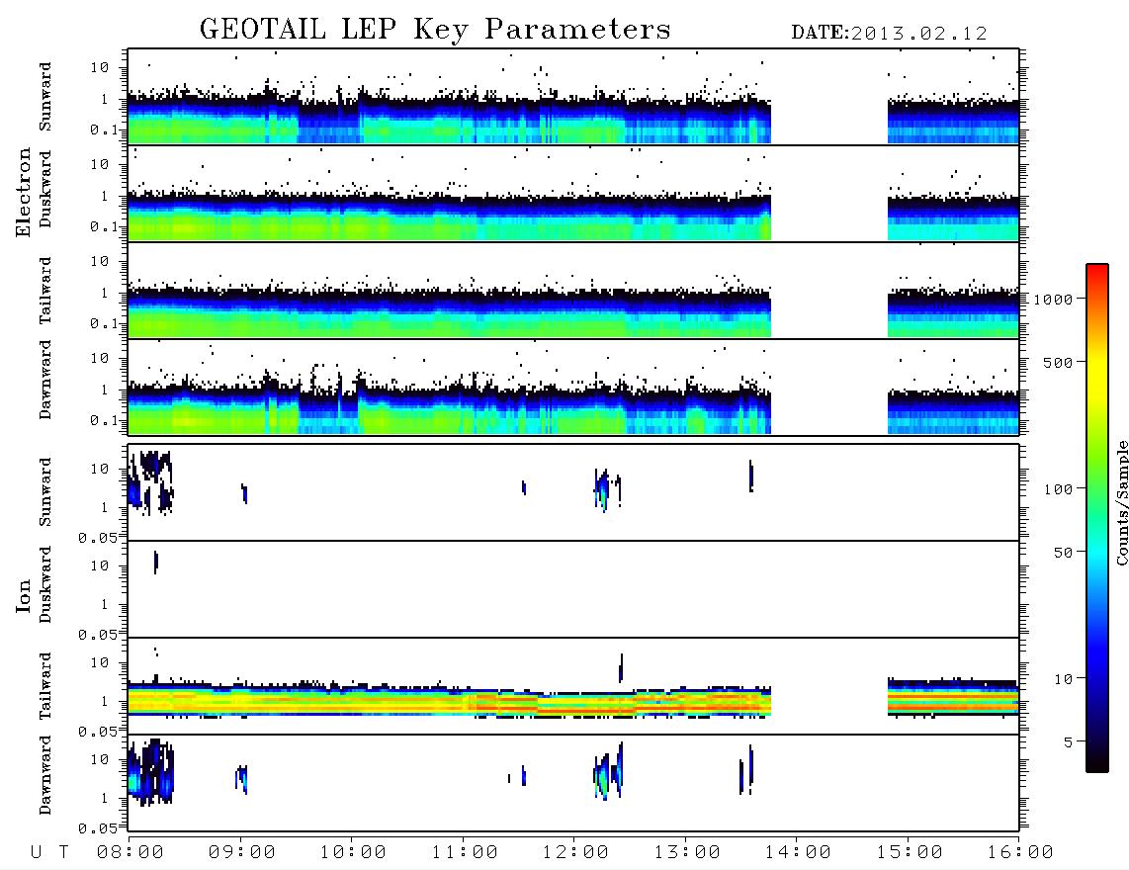Click the Ion Sunward spike near 13:35
1129x870 pixels.
click(x=751, y=477)
